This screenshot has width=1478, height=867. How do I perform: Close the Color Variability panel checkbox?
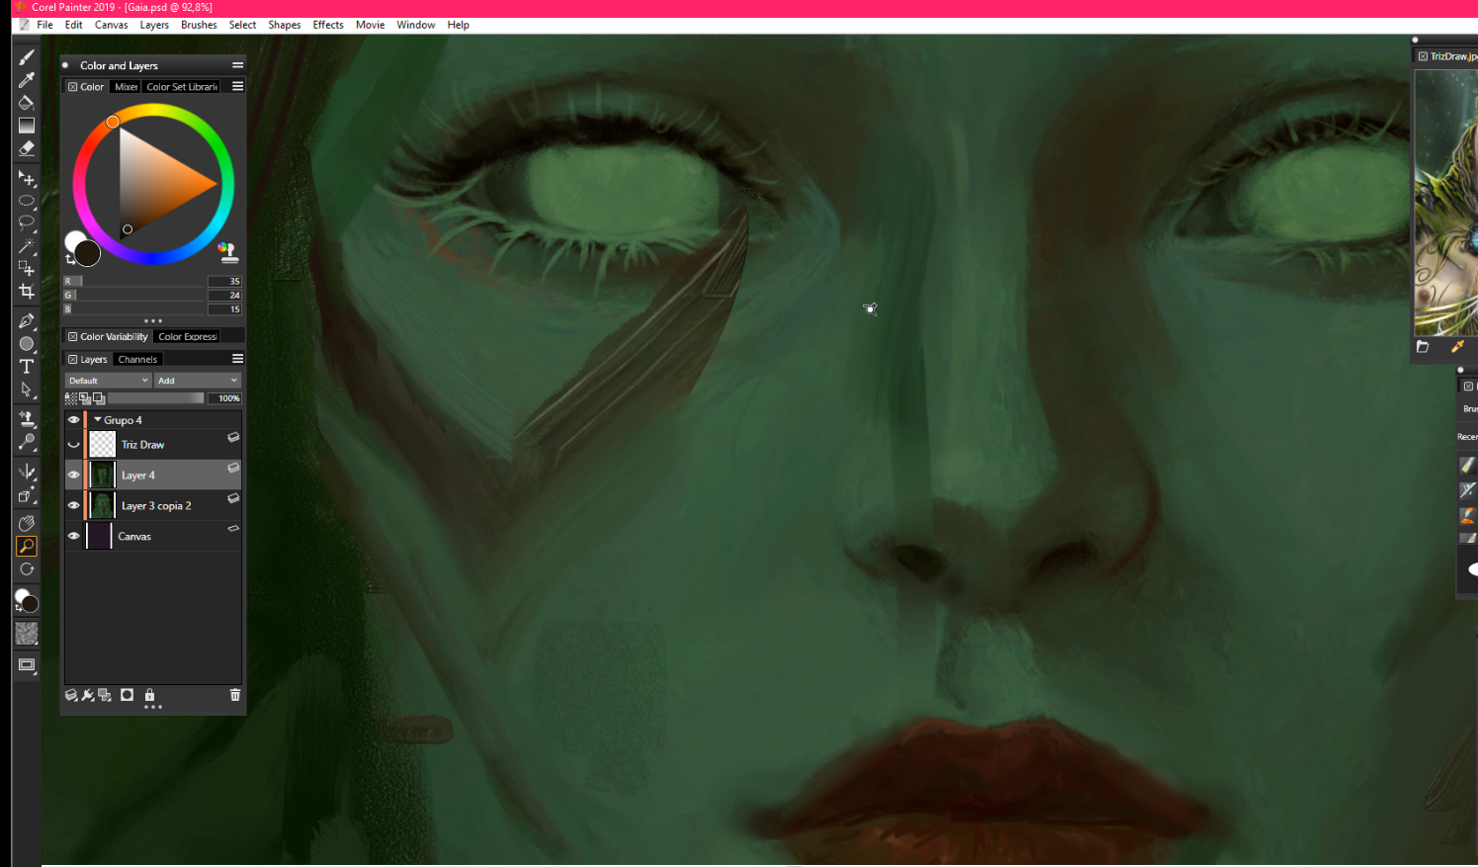coord(72,337)
